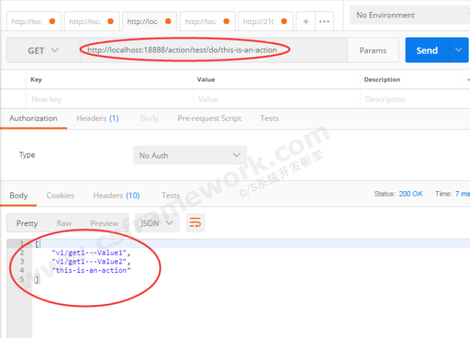Click the blue Send button
Screen dimensions: 470x338
tap(427, 50)
